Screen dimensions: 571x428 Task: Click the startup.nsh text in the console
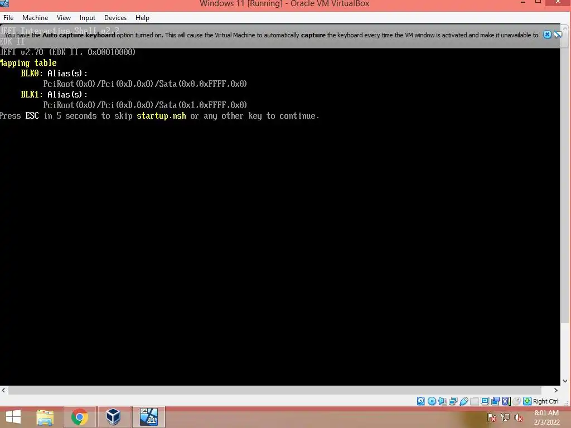click(x=161, y=116)
